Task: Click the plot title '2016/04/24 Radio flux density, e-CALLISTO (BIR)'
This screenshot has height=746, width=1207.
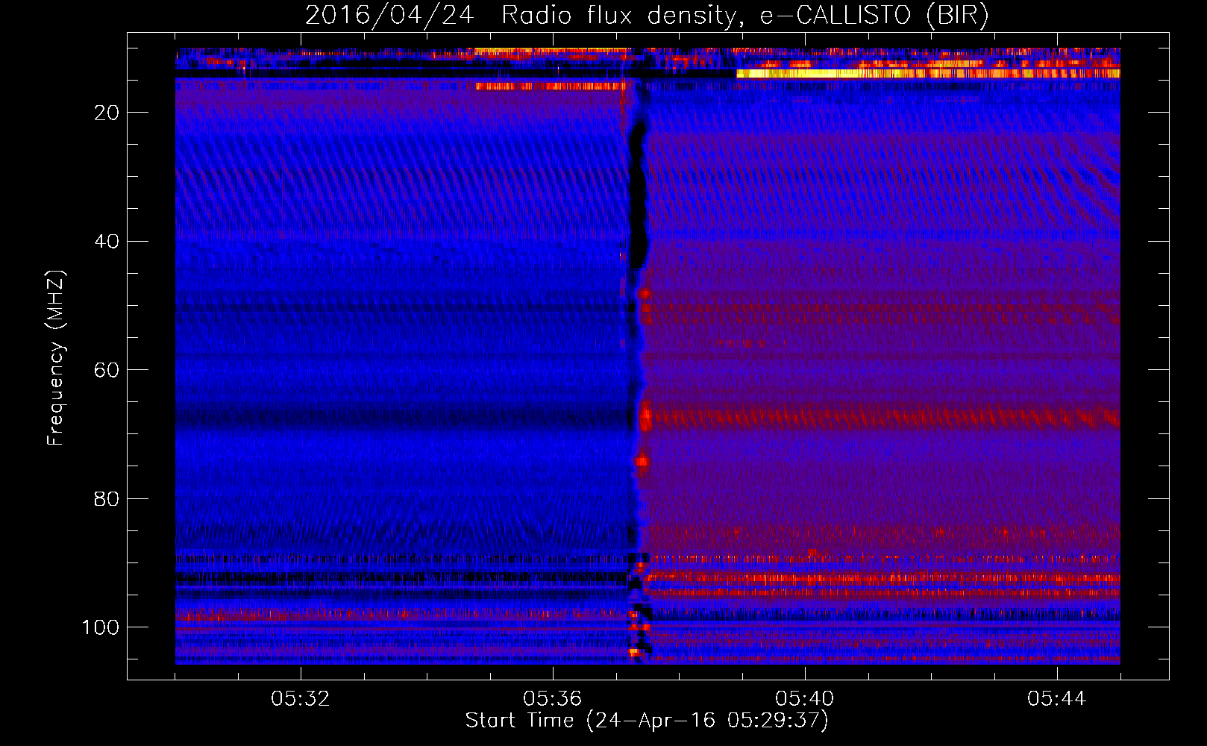Action: (647, 16)
